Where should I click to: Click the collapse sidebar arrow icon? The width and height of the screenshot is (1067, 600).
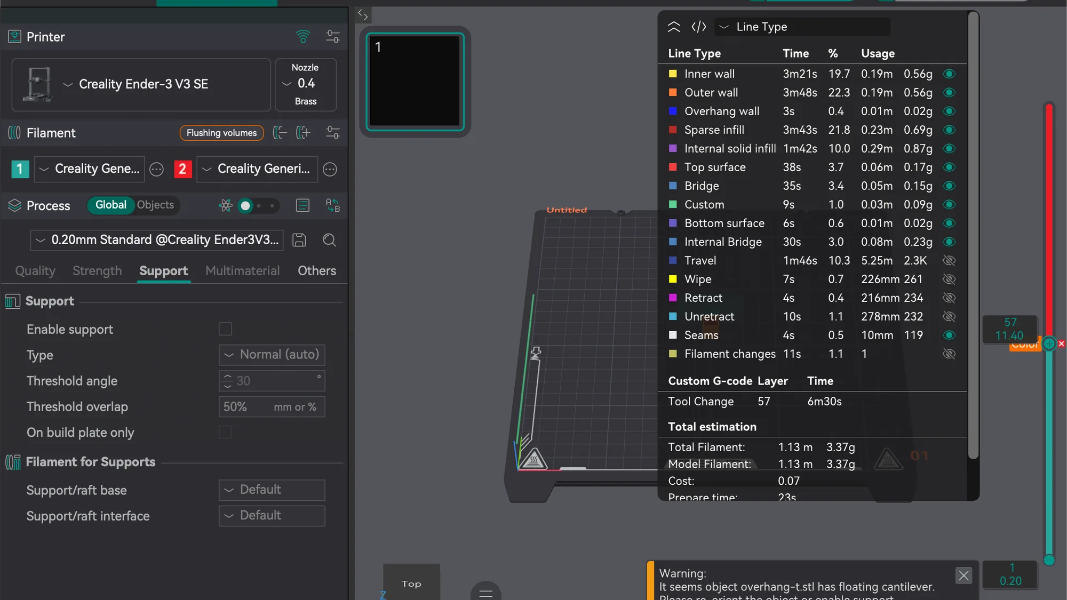(363, 14)
